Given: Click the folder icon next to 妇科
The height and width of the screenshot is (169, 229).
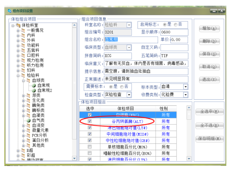Looking at the screenshot, I should pos(23,70).
